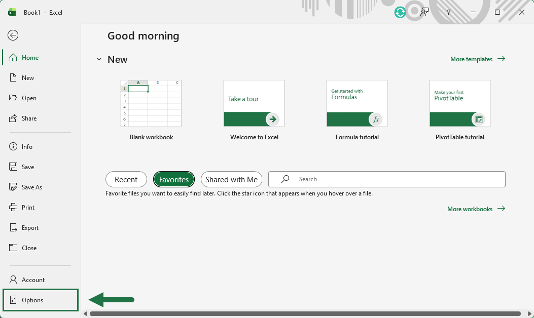Click the New blank page icon

(x=13, y=77)
